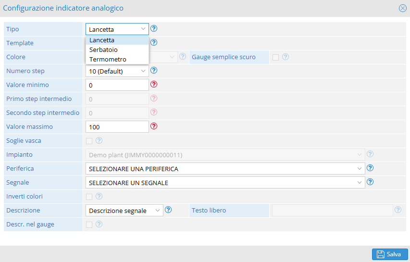The image size is (410, 262).
Task: Open the Numero step dropdown
Action: 117,71
